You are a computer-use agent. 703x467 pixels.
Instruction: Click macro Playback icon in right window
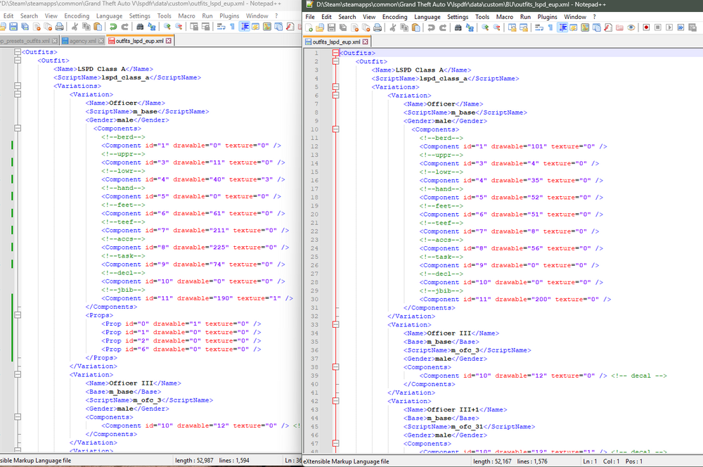(669, 28)
